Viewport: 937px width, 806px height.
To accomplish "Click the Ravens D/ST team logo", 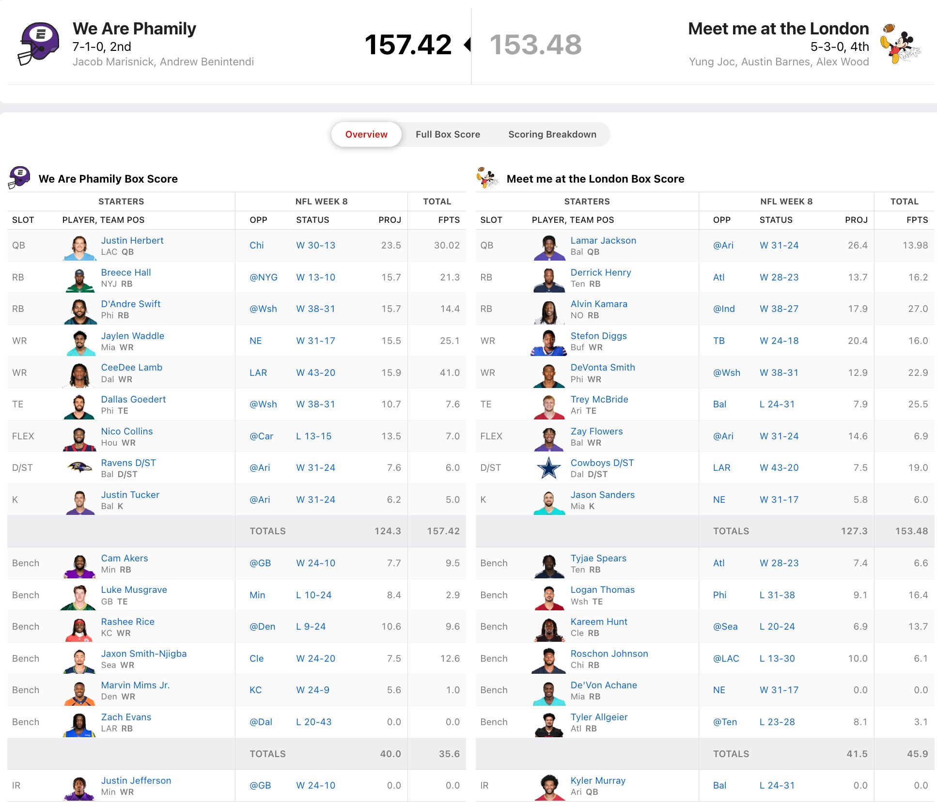I will tap(79, 468).
